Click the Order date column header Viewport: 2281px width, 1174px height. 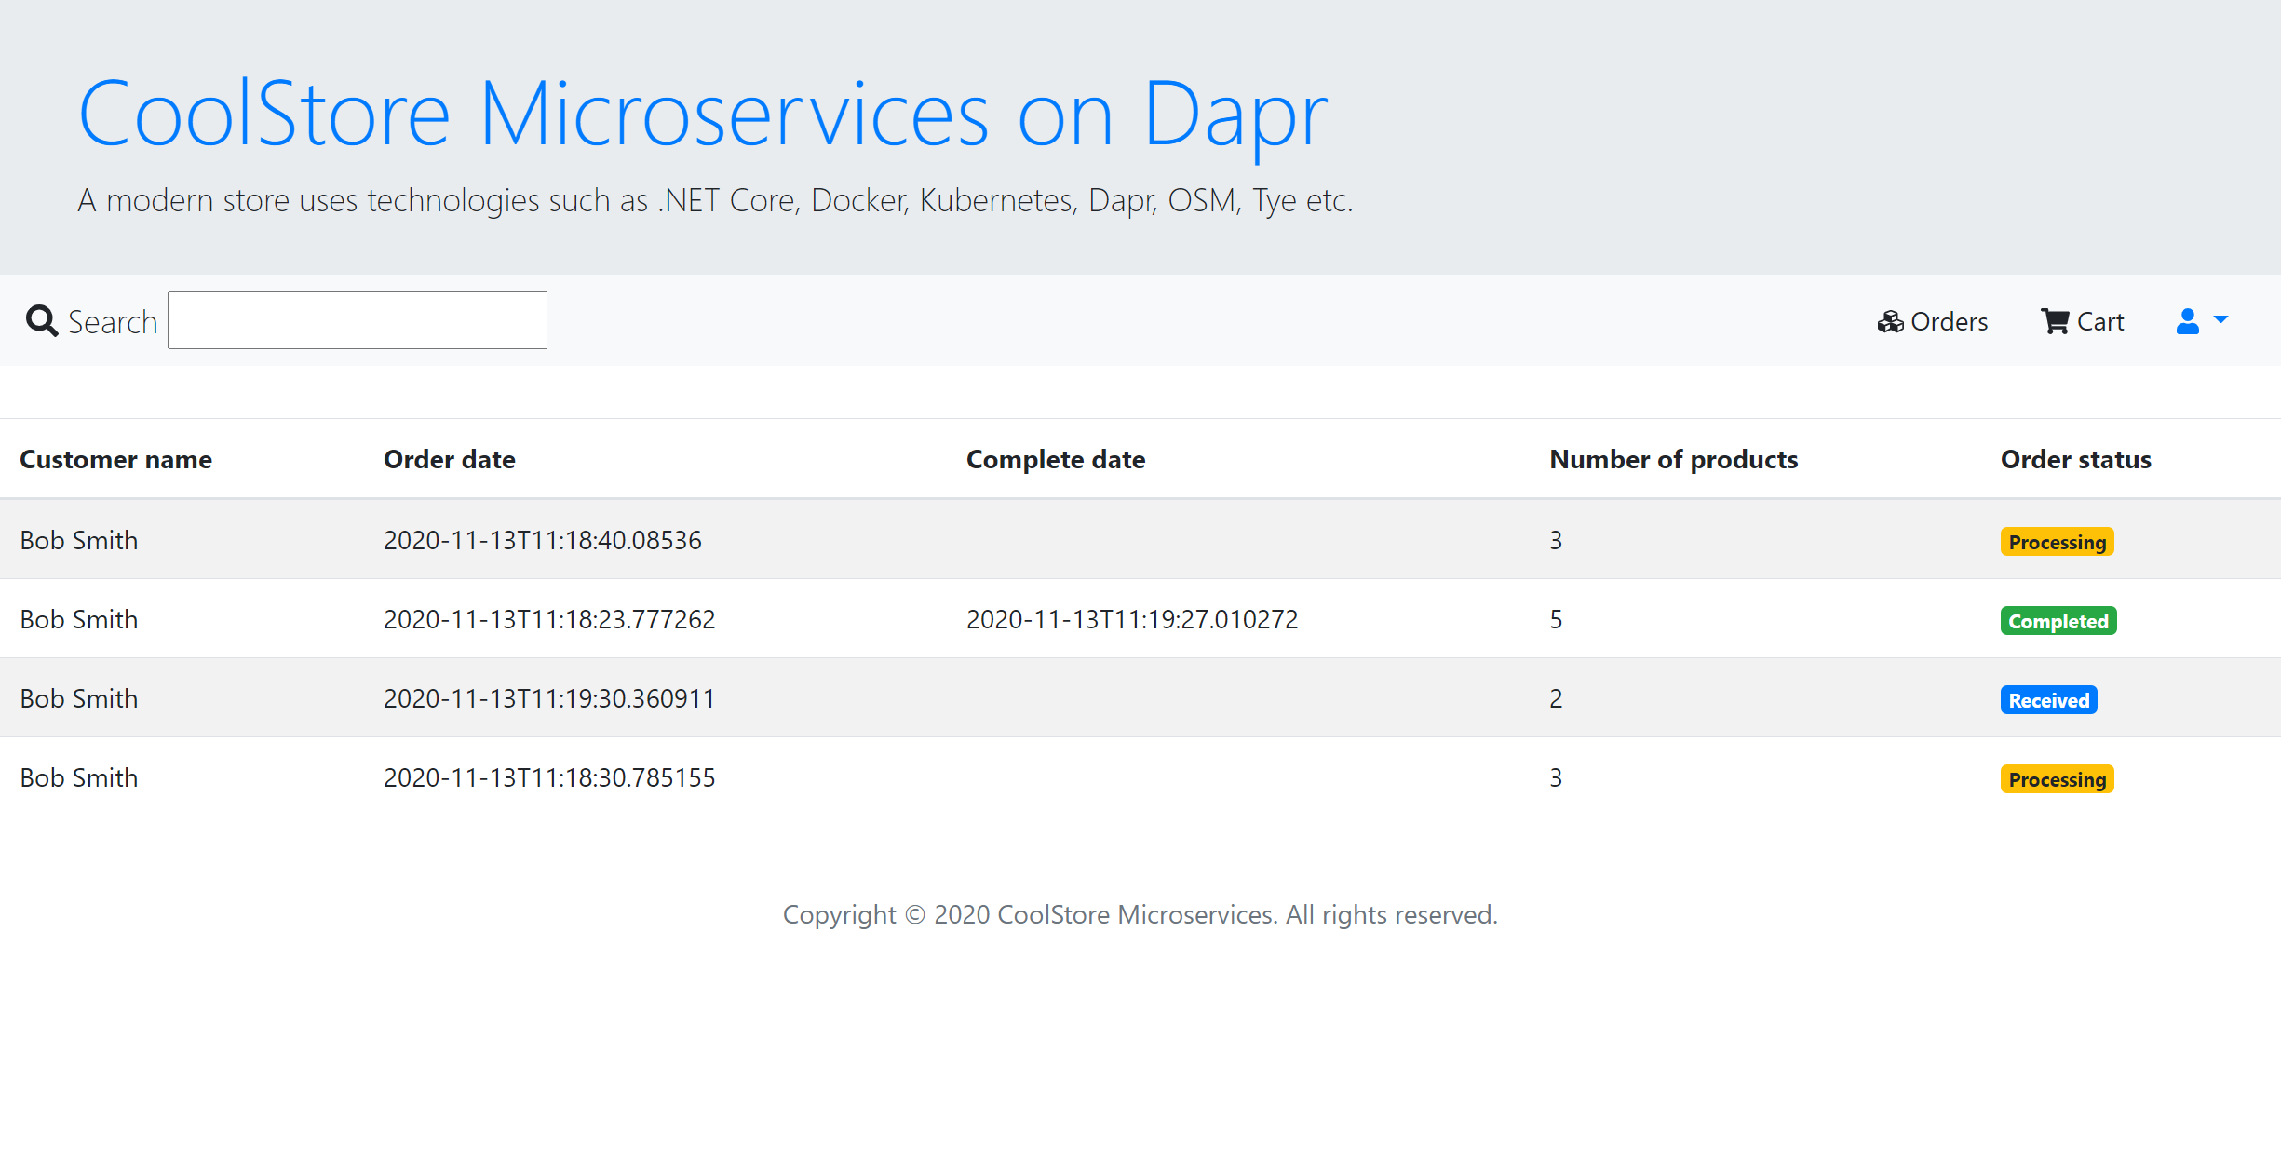pyautogui.click(x=450, y=460)
